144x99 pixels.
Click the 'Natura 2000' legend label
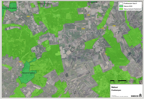[x=128, y=6]
